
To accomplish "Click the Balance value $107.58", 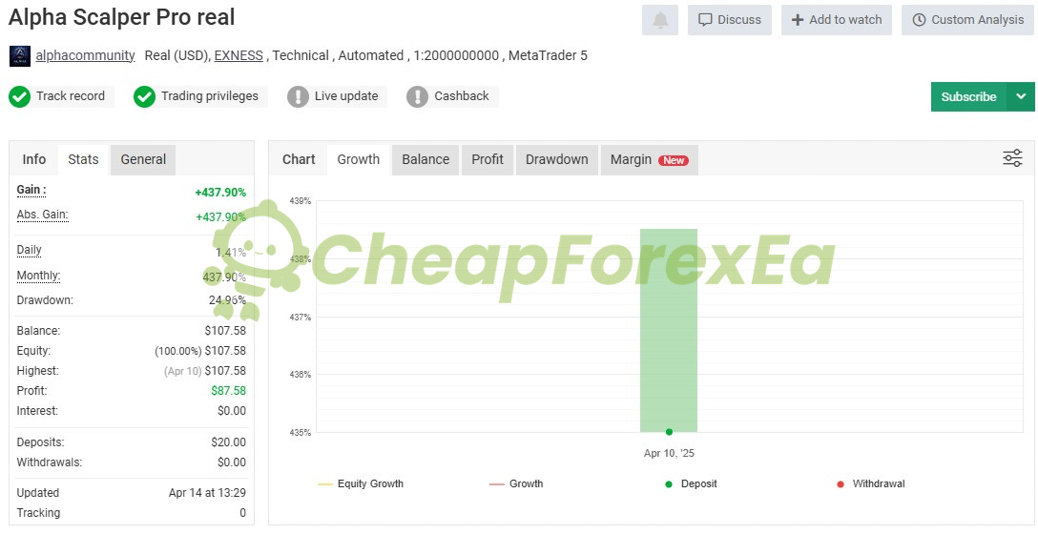I will pyautogui.click(x=225, y=331).
